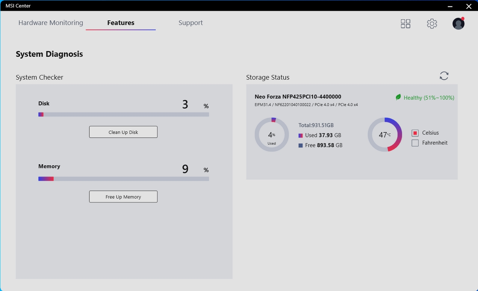
Task: Minimize the MSI Center window
Action: (450, 6)
